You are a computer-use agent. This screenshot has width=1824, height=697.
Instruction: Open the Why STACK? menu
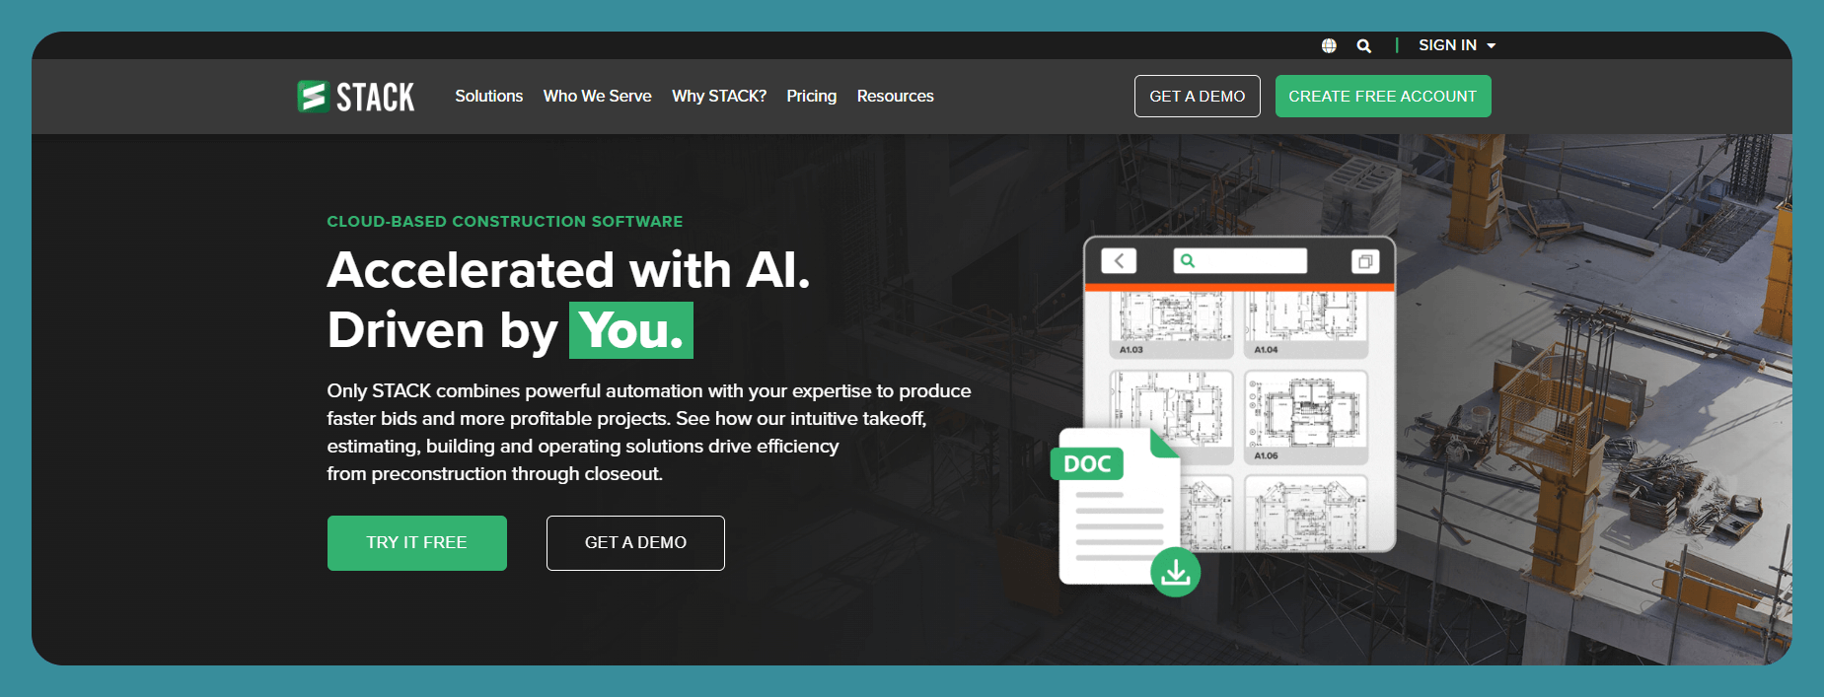[x=719, y=96]
